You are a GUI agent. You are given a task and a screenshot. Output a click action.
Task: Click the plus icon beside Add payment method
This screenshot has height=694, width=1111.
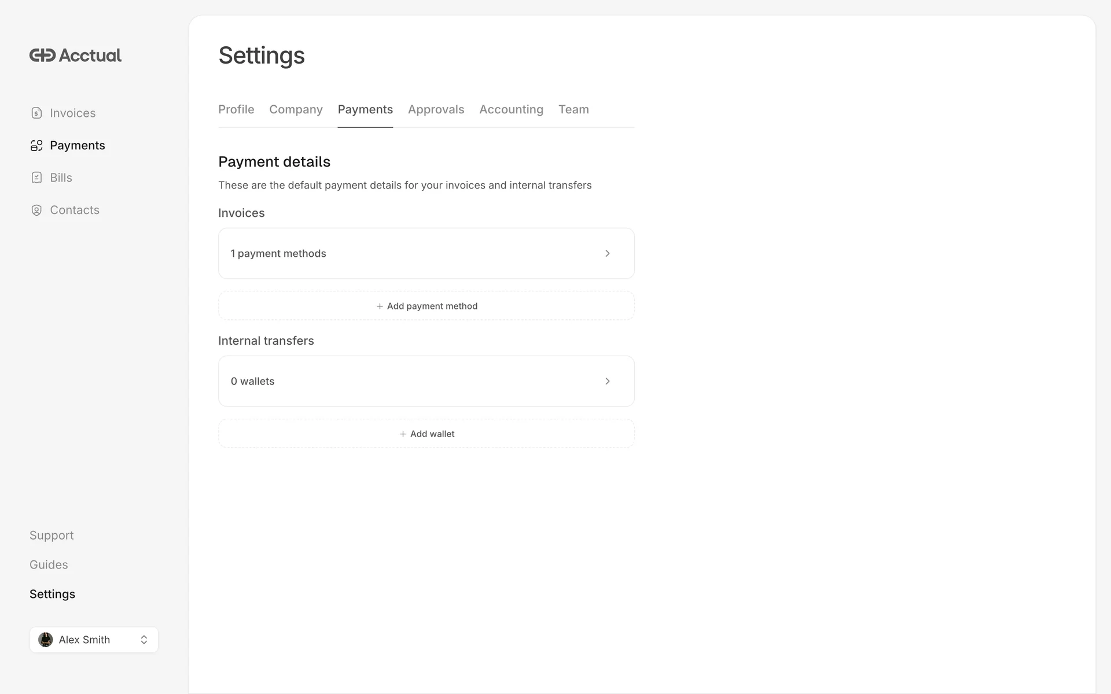[x=380, y=307]
